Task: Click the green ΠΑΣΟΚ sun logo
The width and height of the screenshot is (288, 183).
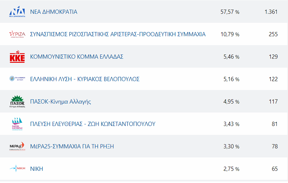Action: [x=17, y=101]
